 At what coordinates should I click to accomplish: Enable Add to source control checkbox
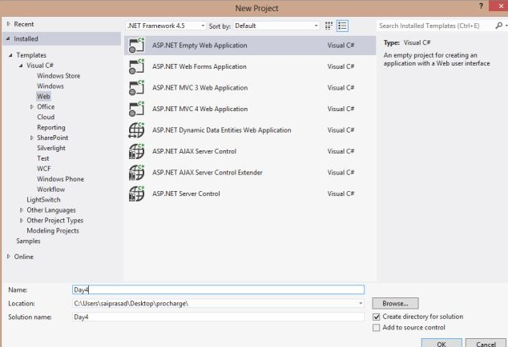376,328
